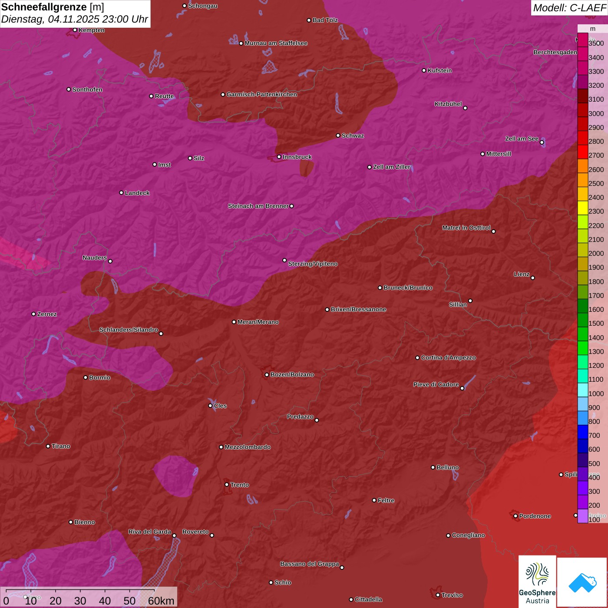This screenshot has width=608, height=608.
Task: Pick the light cyan 1000 legend swatch
Action: (582, 390)
